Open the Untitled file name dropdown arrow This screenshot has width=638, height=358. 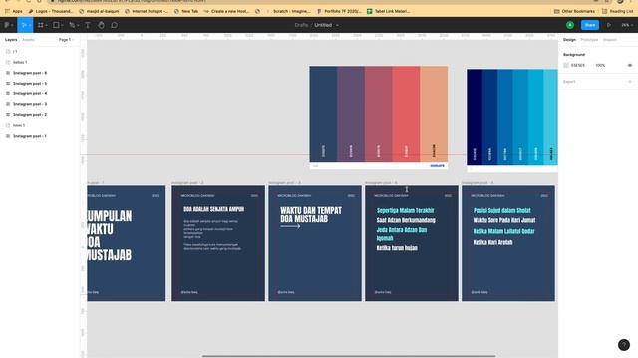(x=337, y=25)
